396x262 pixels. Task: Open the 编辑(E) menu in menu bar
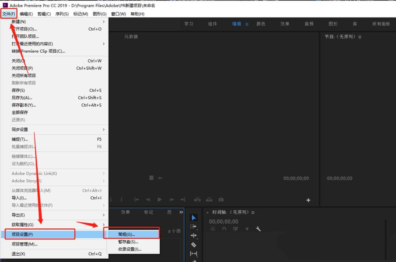(x=27, y=14)
